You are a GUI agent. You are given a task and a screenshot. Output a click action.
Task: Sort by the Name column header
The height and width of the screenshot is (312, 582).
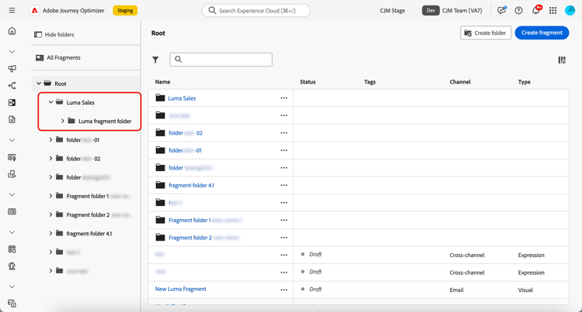pos(163,82)
